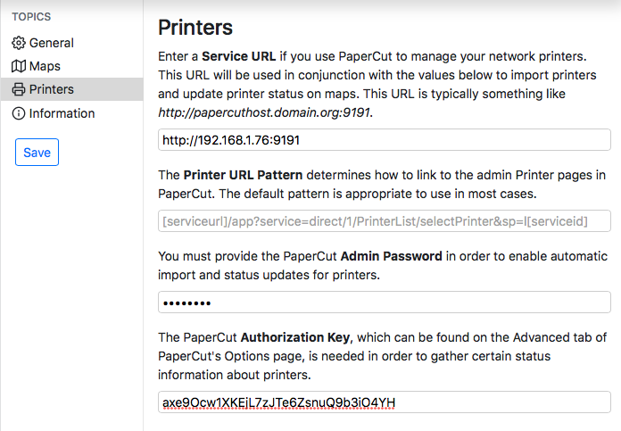
Task: Focus the Service URL field with http://192.168.1.76:9191
Action: (x=385, y=140)
